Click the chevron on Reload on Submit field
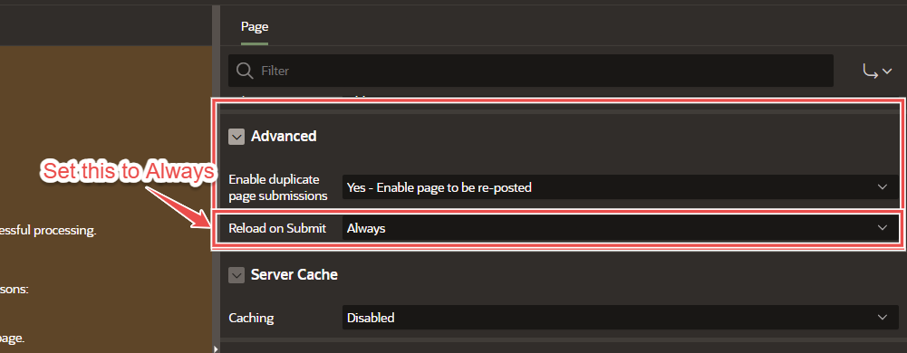Image resolution: width=907 pixels, height=353 pixels. point(883,228)
